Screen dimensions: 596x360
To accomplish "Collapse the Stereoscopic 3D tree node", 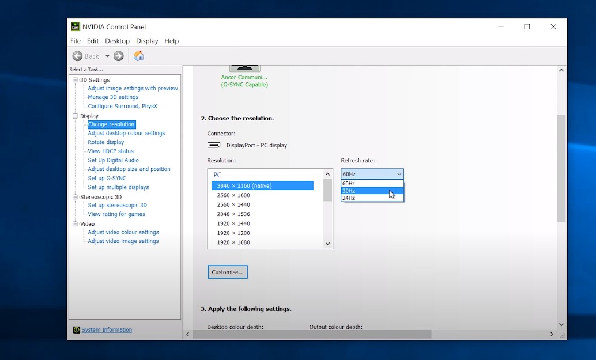I will pyautogui.click(x=76, y=197).
